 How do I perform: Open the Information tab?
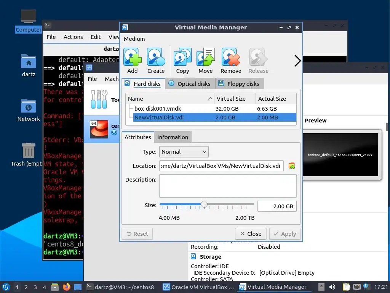coord(173,137)
